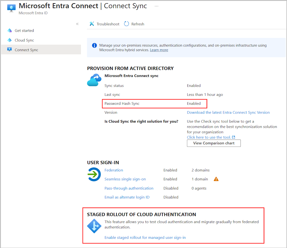Viewport: 287px width, 248px height.
Task: Click the View Comparison chart button
Action: [214, 143]
